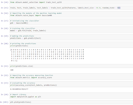Click the comment '# initializing the classifier'

point(25,21)
